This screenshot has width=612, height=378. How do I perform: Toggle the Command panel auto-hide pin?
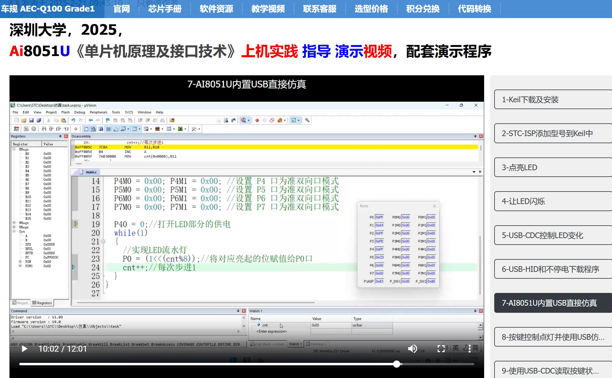pyautogui.click(x=238, y=311)
